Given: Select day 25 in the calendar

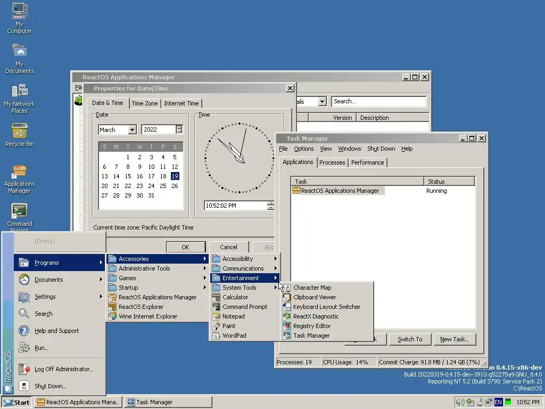Looking at the screenshot, I should (163, 186).
